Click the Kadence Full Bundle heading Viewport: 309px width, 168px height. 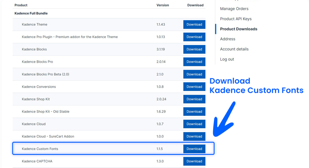pos(31,14)
